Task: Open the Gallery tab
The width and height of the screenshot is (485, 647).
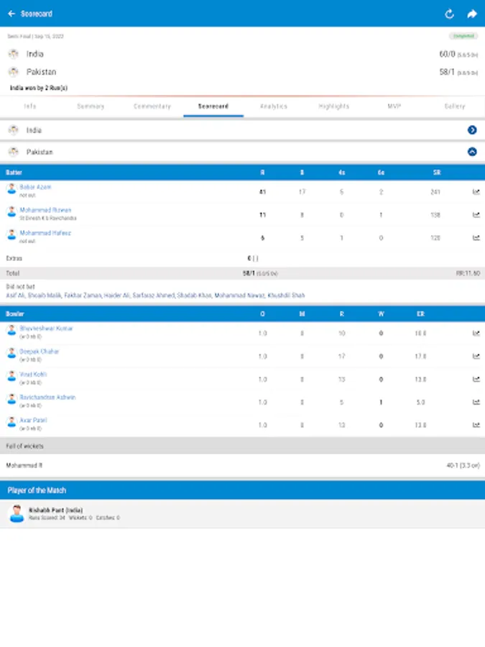Action: coord(455,106)
